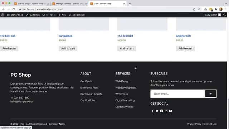This screenshot has height=129, width=229.
Task: Open the Privacy Policy link
Action: pos(194,124)
